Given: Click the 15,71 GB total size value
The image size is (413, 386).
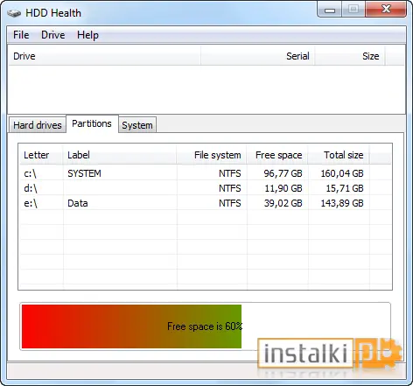Looking at the screenshot, I should pyautogui.click(x=345, y=188).
